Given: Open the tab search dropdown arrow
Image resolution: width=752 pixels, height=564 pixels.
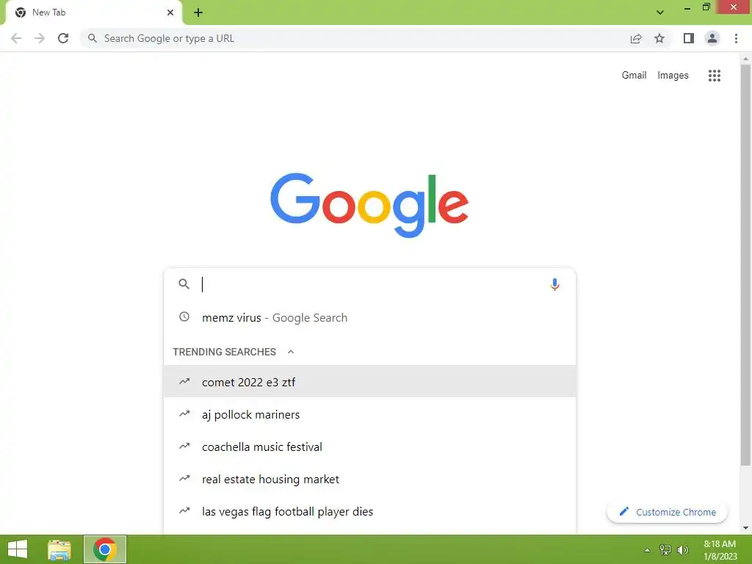Looking at the screenshot, I should (x=660, y=12).
